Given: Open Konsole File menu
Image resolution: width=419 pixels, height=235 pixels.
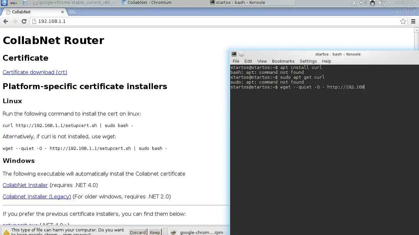Looking at the screenshot, I should pyautogui.click(x=236, y=61).
